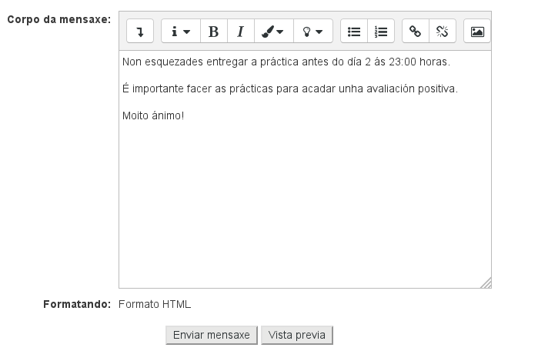
Task: Click the line beginning 'É importante facer'
Action: tap(289, 89)
